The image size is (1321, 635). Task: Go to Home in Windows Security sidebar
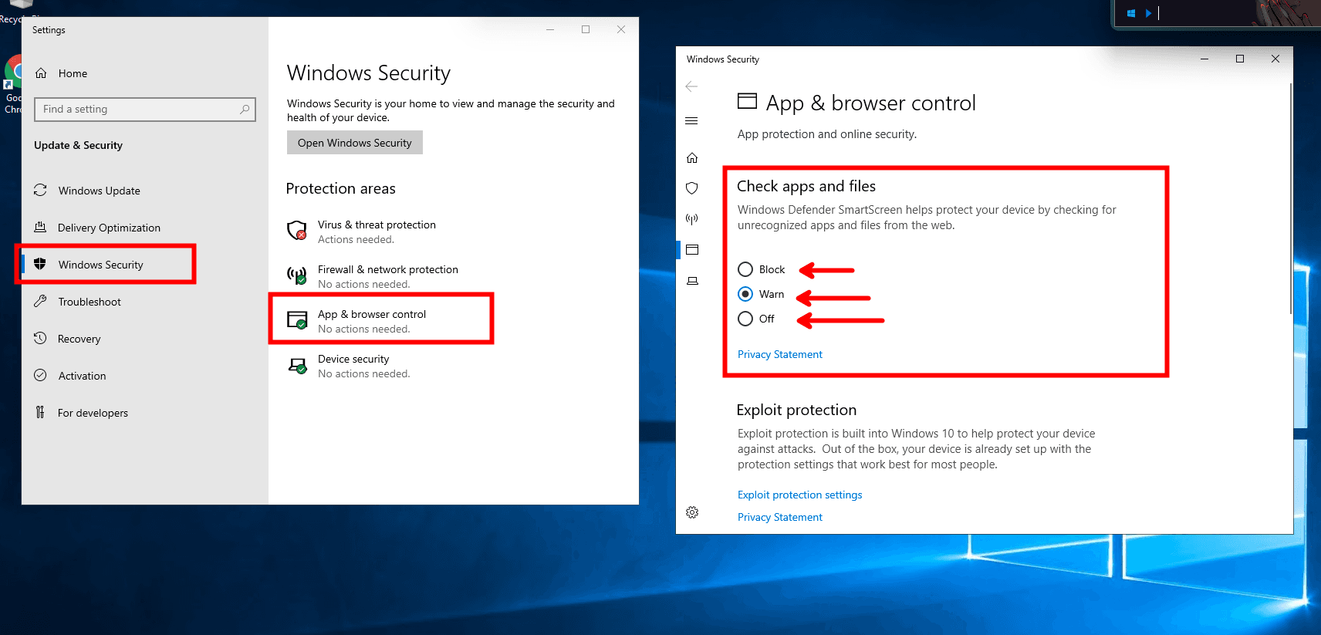(x=692, y=158)
